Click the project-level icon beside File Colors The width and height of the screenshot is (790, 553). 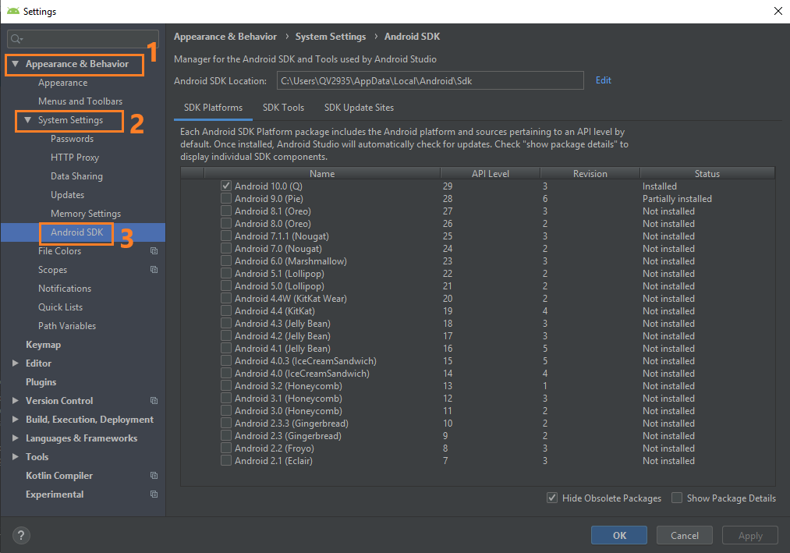(154, 251)
